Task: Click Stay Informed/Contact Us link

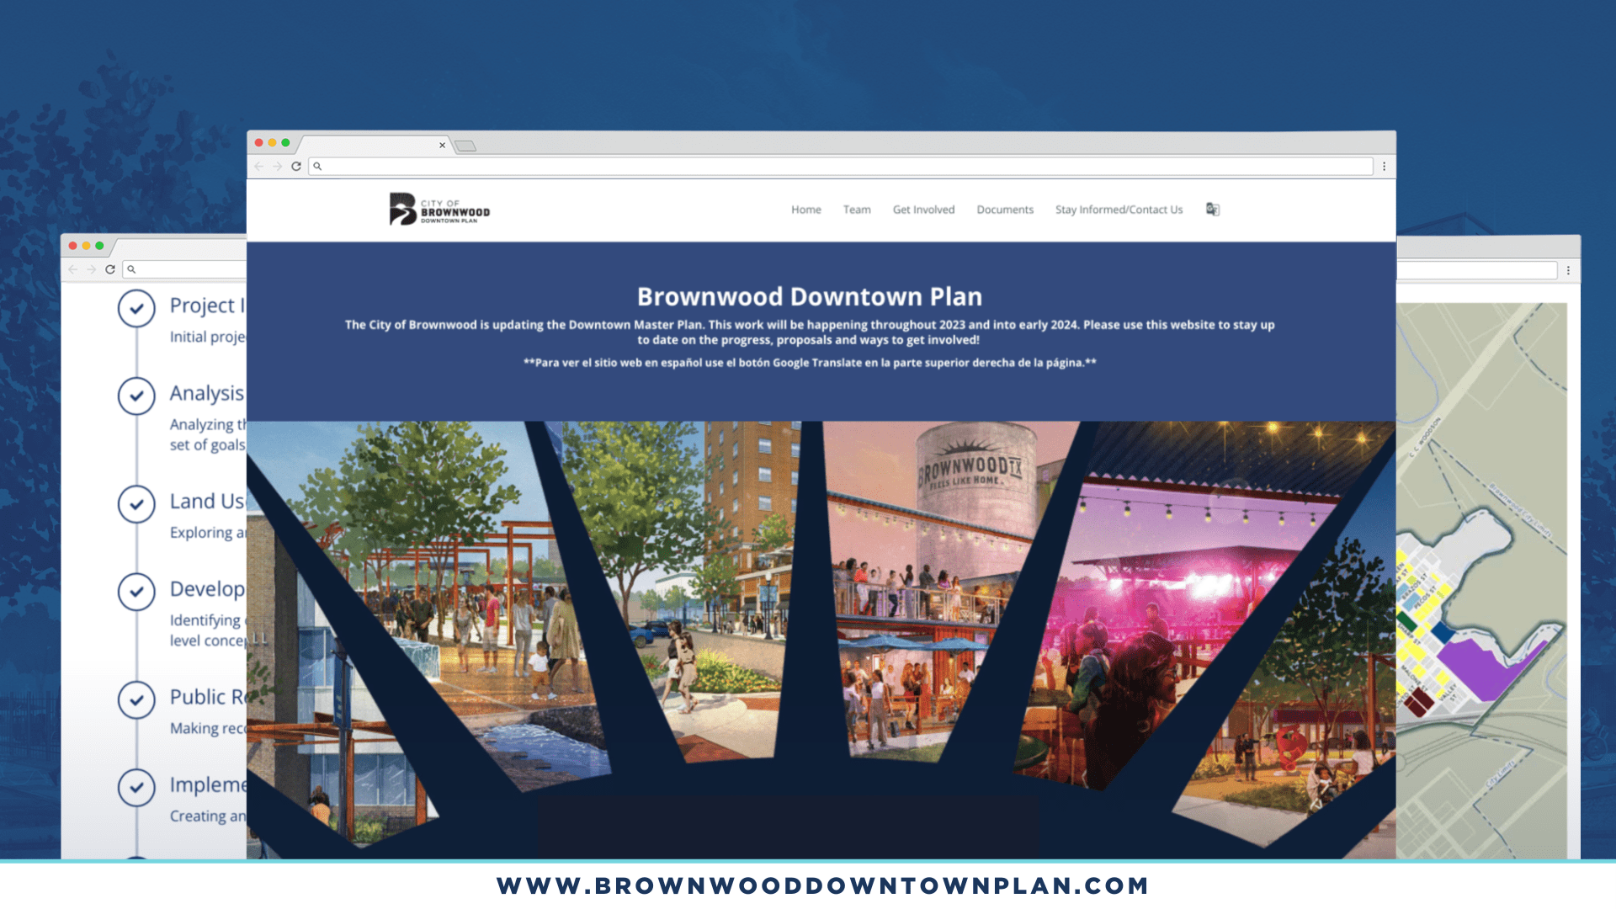Action: pyautogui.click(x=1118, y=209)
